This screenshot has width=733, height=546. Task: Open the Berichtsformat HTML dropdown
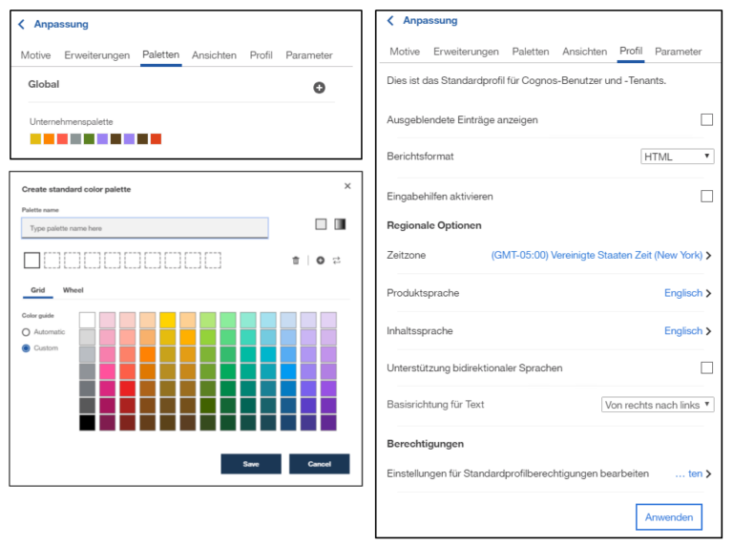(x=678, y=157)
